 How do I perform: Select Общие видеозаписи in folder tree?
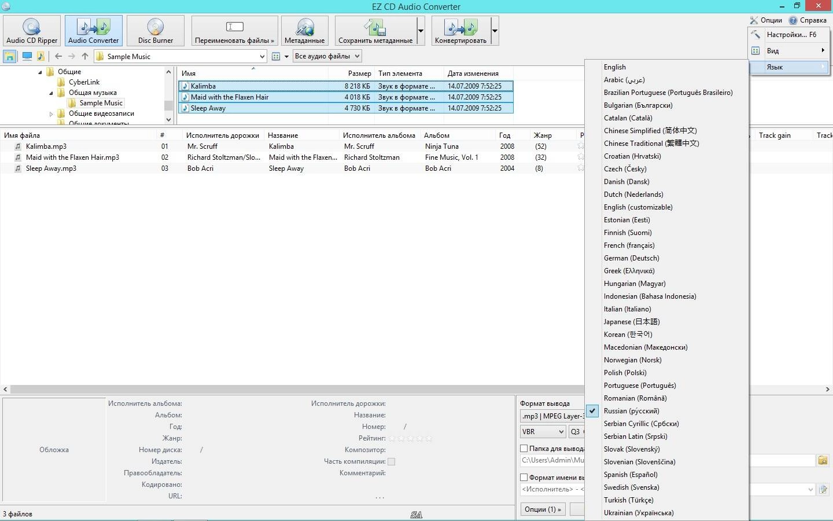click(101, 114)
